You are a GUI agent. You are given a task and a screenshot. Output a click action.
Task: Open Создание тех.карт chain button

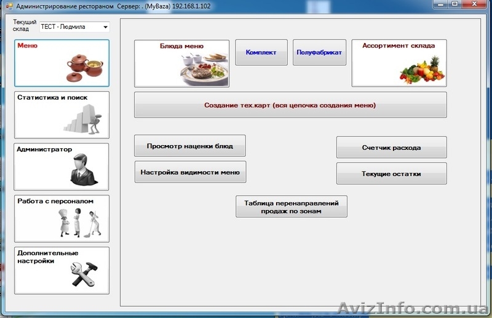(290, 105)
